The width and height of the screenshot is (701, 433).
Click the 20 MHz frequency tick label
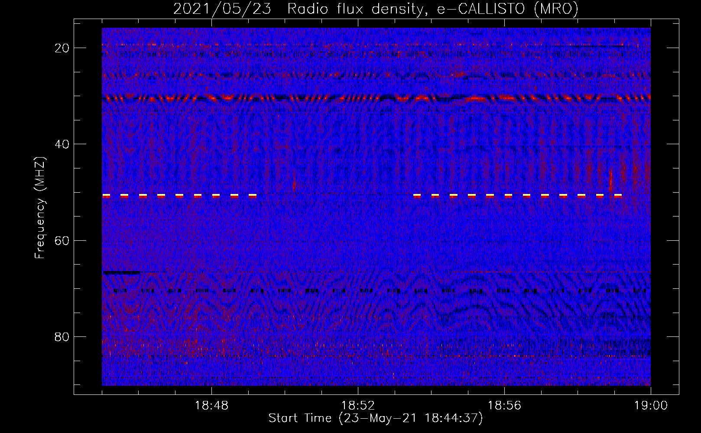point(62,48)
